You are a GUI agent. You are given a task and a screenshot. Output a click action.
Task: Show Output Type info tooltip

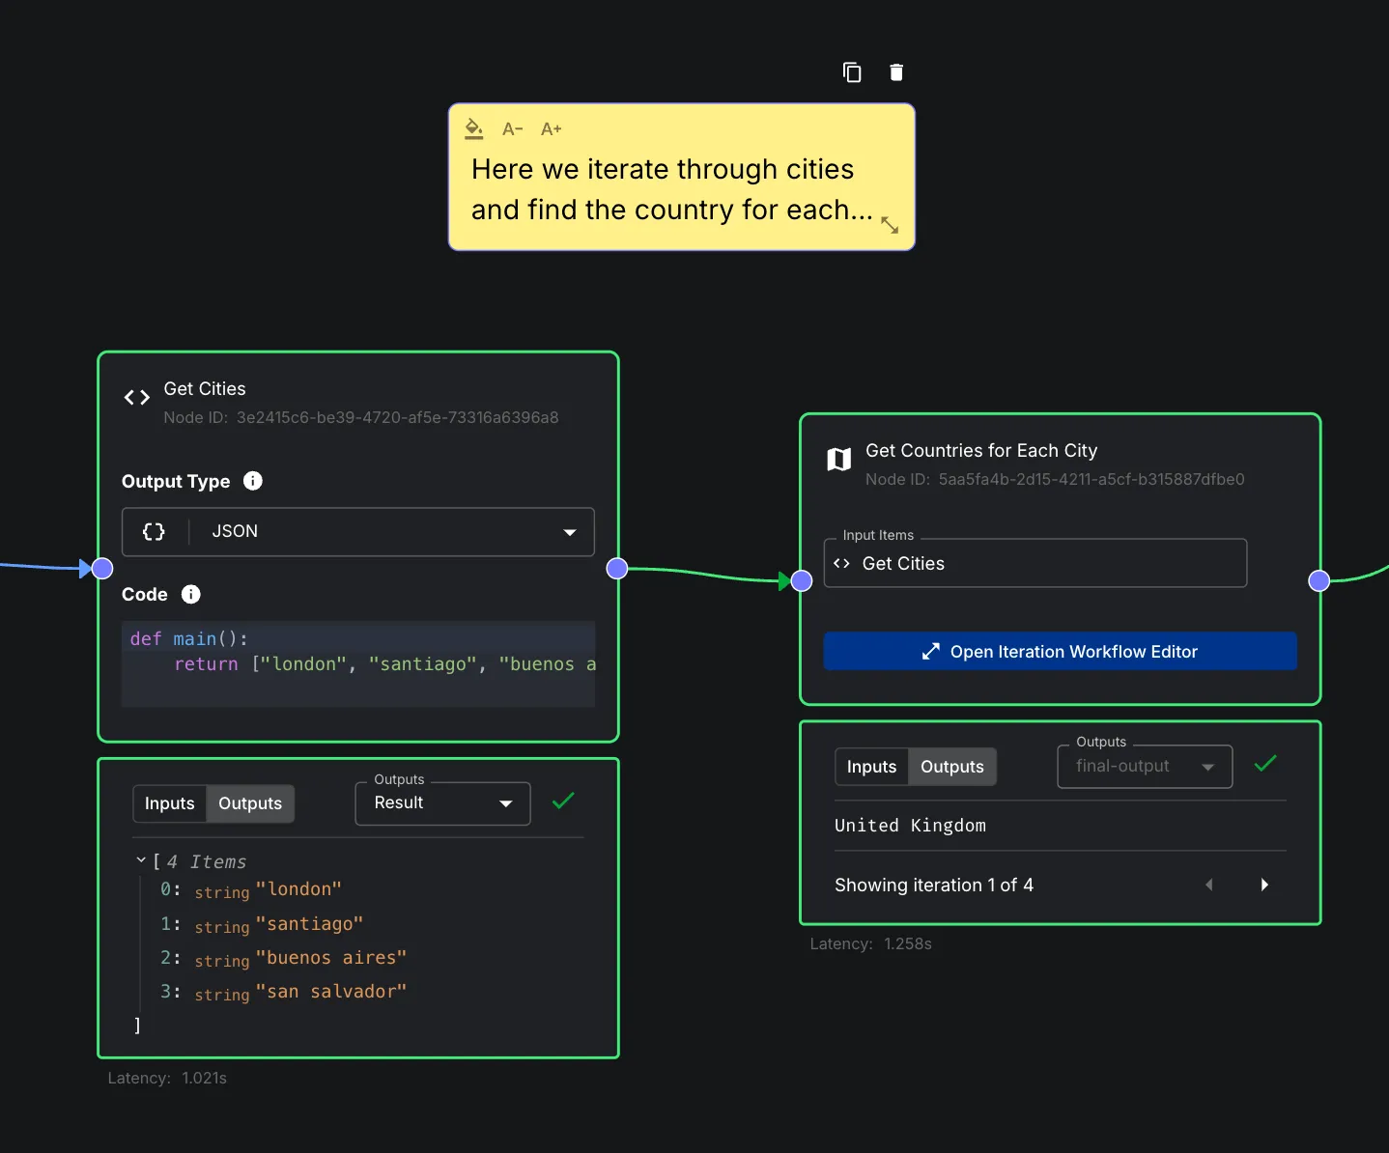(x=253, y=481)
